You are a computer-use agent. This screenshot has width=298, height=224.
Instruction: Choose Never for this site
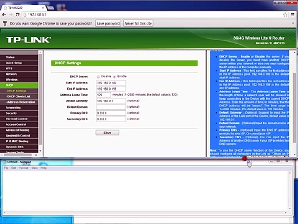pos(138,23)
